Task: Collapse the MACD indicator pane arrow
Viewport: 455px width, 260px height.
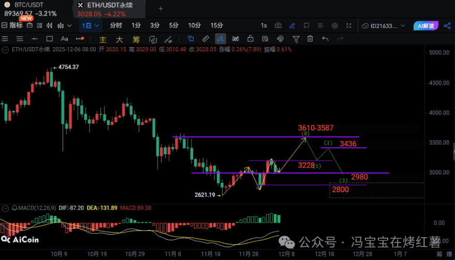Action: [5, 208]
